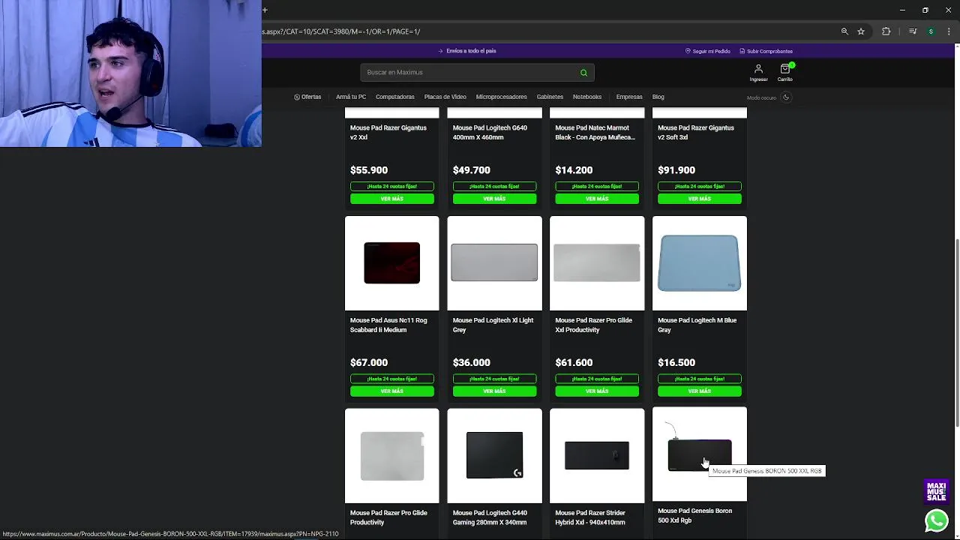Click the $16.500 price text
Viewport: 960px width, 540px height.
[x=676, y=363]
